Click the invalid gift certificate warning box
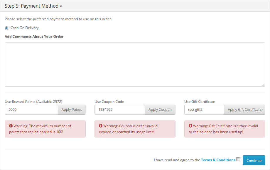Image resolution: width=270 pixels, height=170 pixels. (225, 129)
